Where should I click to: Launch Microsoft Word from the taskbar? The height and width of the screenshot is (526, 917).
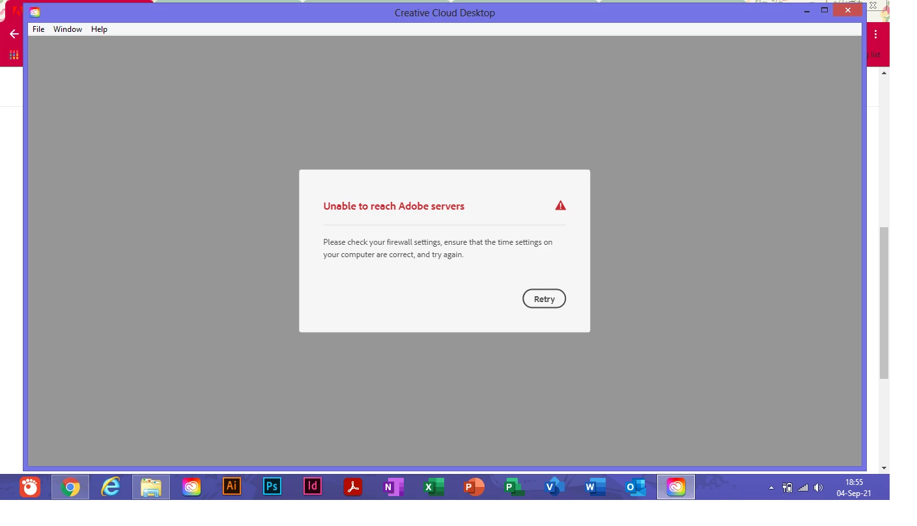pyautogui.click(x=595, y=487)
